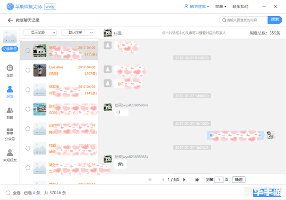The height and width of the screenshot is (200, 286).
Task: Click the [耶] message bubble
Action: pos(121,164)
